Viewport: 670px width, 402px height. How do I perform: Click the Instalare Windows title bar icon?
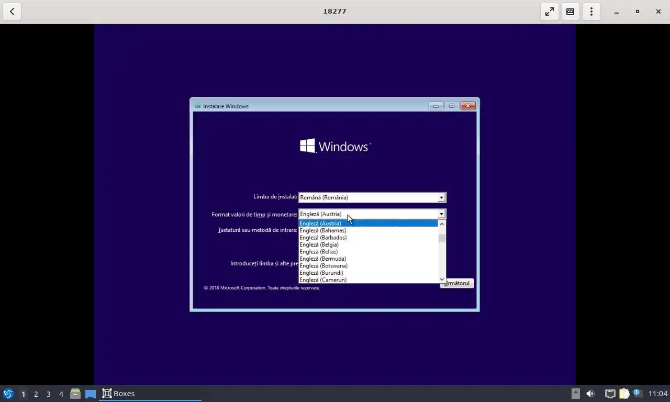tap(198, 106)
